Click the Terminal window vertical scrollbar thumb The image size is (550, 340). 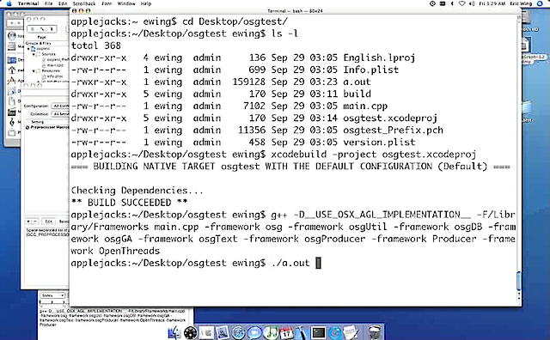click(518, 281)
